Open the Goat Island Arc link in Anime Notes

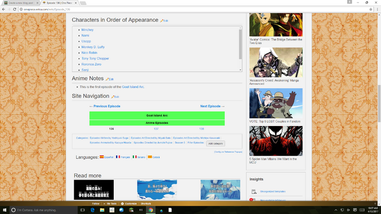pos(133,87)
